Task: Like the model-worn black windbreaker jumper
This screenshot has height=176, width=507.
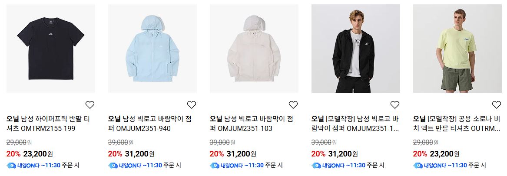Action: 395,105
